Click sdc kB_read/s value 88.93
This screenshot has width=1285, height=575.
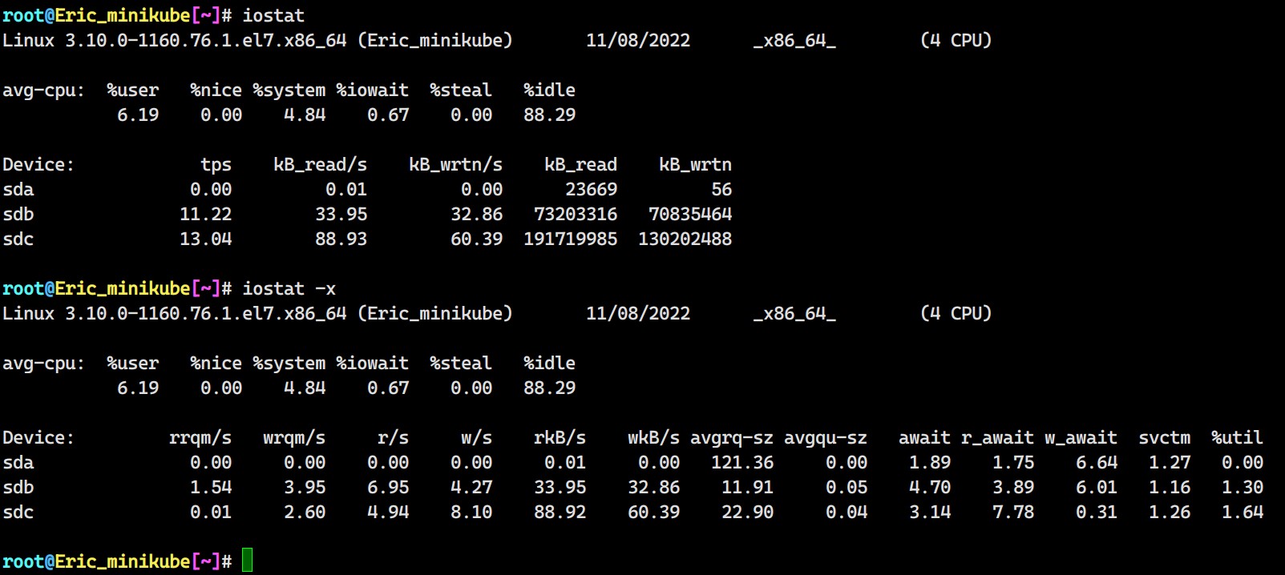tap(341, 239)
